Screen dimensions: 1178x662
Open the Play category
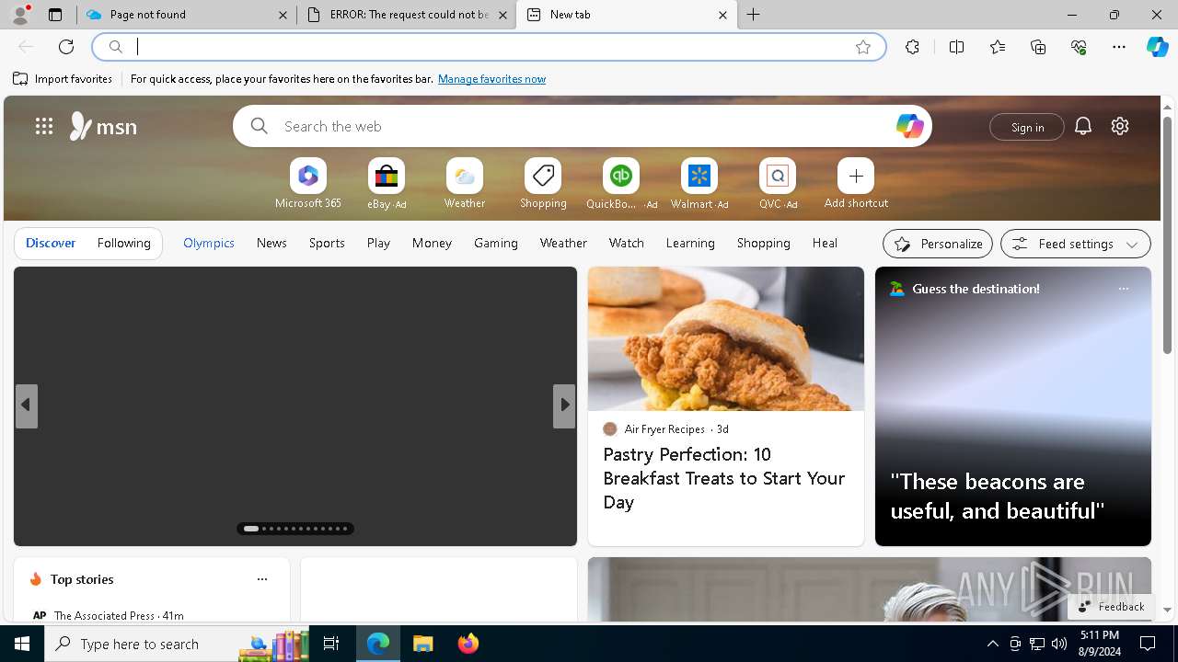click(378, 243)
